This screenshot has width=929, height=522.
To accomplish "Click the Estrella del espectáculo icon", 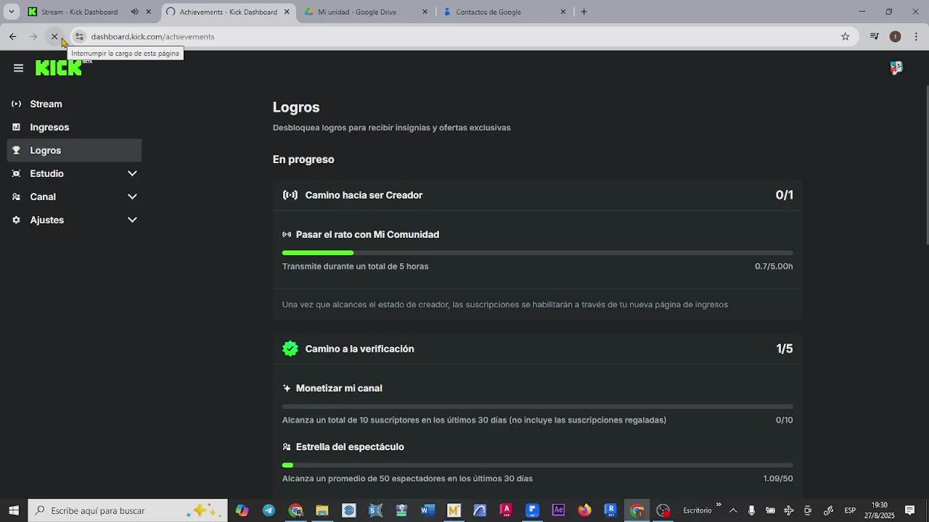I will tap(287, 447).
